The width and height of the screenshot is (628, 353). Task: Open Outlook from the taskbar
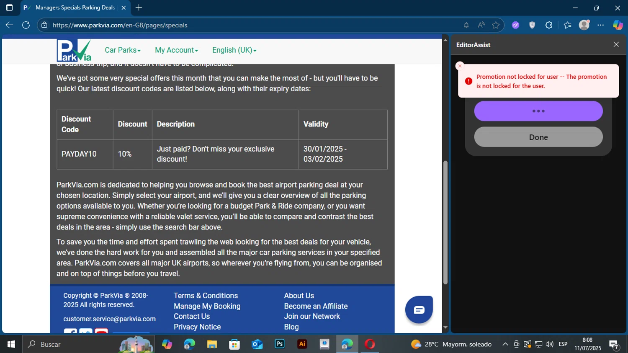[257, 344]
